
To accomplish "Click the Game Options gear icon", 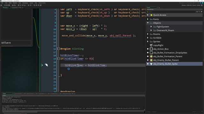I will pos(29,5).
